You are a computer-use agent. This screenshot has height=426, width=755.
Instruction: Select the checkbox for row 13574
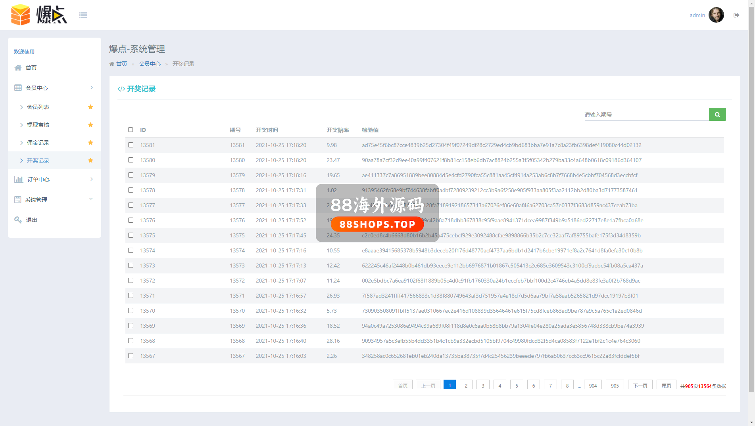tap(131, 250)
